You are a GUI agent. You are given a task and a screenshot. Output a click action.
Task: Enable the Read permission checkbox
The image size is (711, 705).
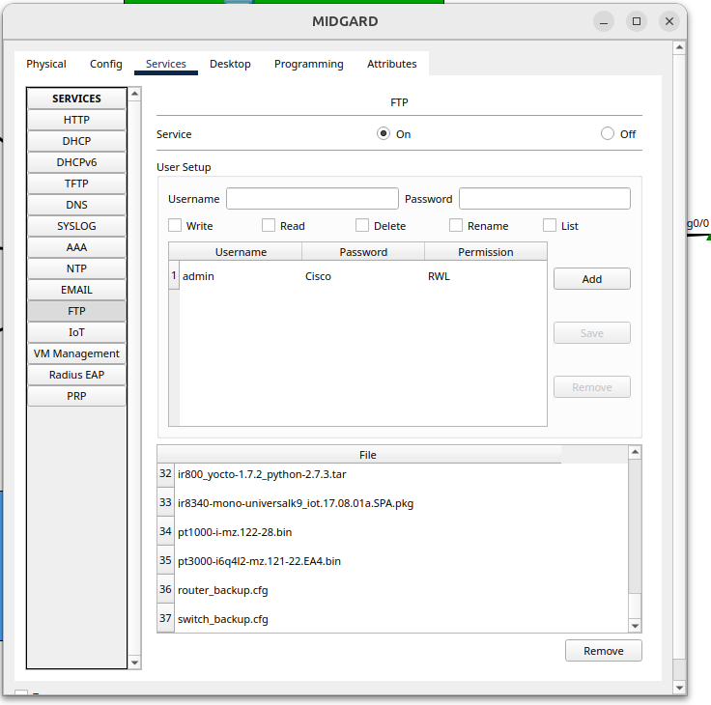(269, 225)
